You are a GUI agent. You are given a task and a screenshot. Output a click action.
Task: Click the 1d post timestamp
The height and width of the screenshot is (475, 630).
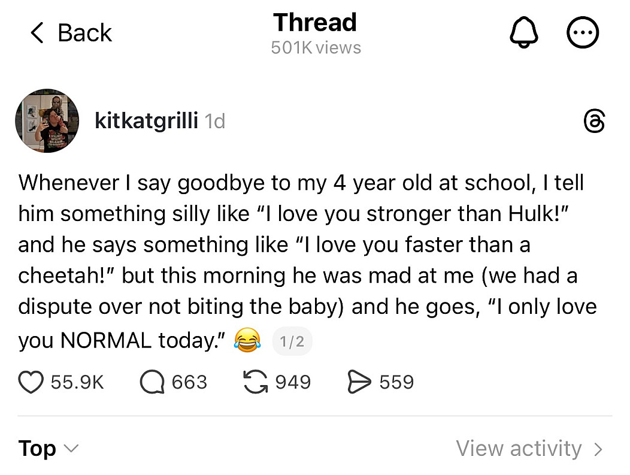point(215,122)
